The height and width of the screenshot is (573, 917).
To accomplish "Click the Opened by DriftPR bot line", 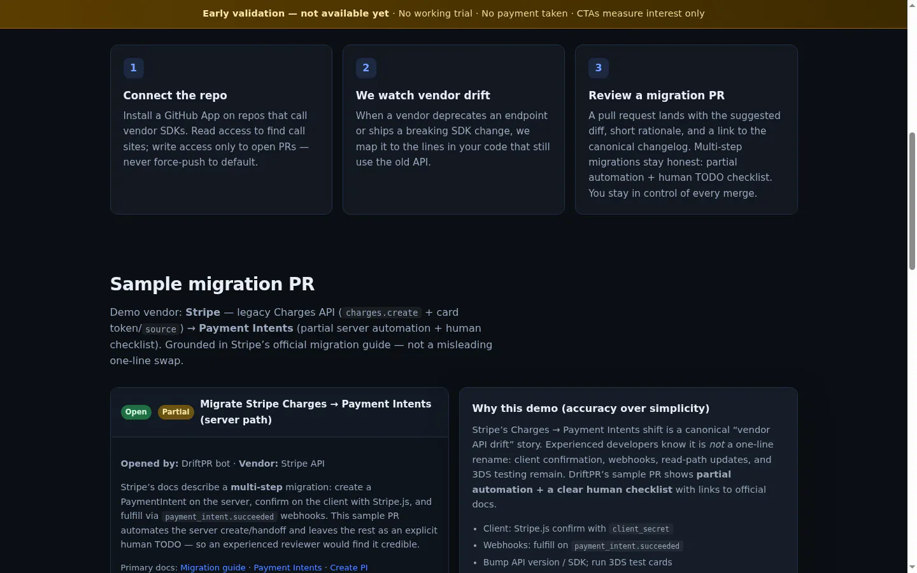I will point(223,463).
